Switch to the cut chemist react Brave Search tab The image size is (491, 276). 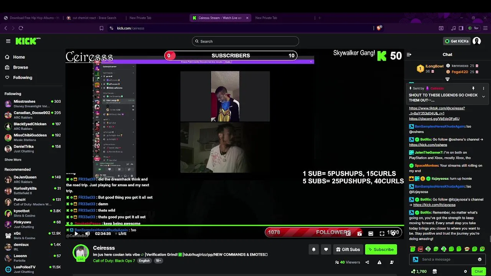(94, 18)
